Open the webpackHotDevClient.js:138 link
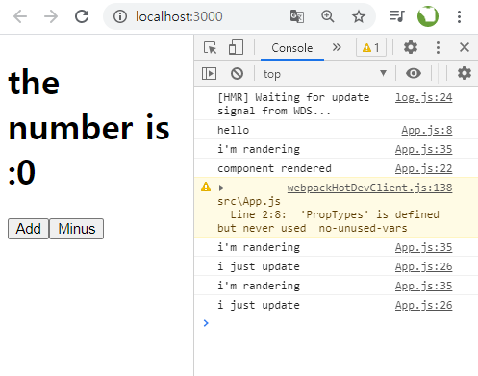Image resolution: width=478 pixels, height=376 pixels. pos(369,188)
